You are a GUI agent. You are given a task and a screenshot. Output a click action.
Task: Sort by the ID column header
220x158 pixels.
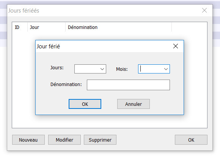point(20,27)
